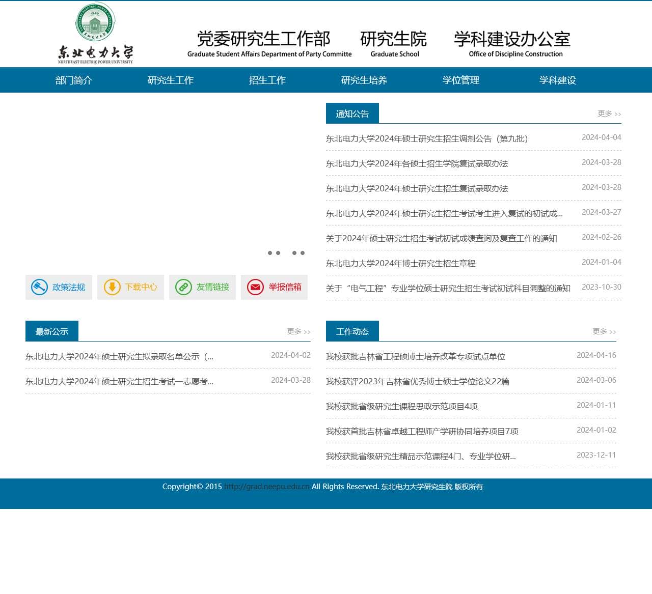Viewport: 652px width, 594px height.
Task: Open 硕士研究生招生考试一志愿考… item
Action: pos(120,381)
